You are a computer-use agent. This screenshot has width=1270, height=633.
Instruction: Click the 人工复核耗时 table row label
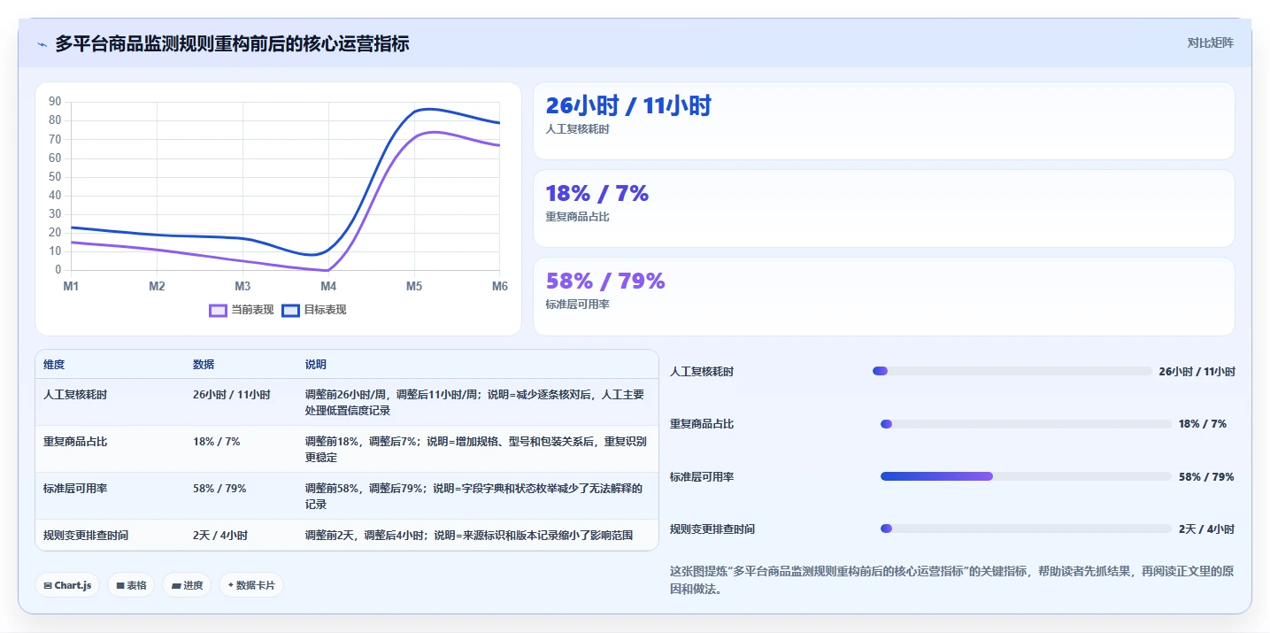click(75, 395)
